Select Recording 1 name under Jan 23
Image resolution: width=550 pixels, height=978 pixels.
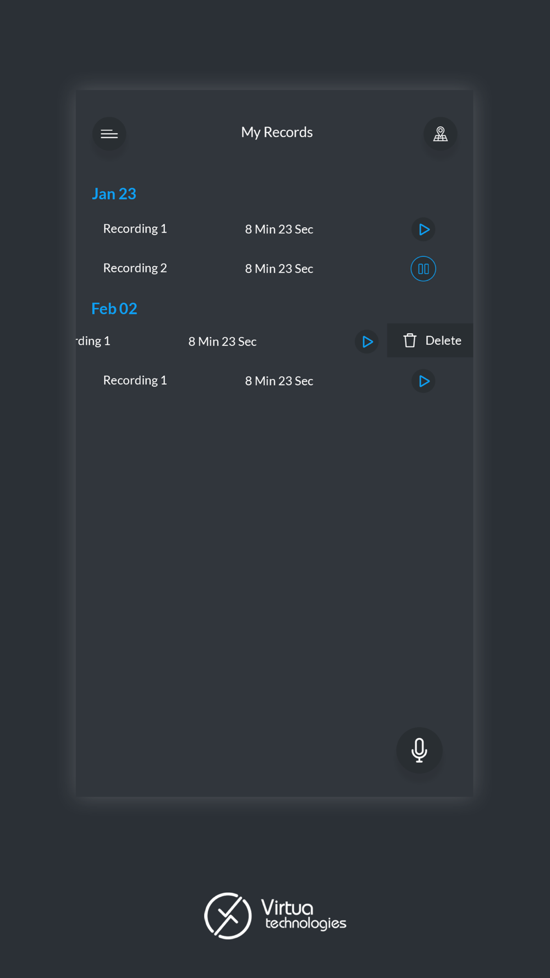[135, 229]
